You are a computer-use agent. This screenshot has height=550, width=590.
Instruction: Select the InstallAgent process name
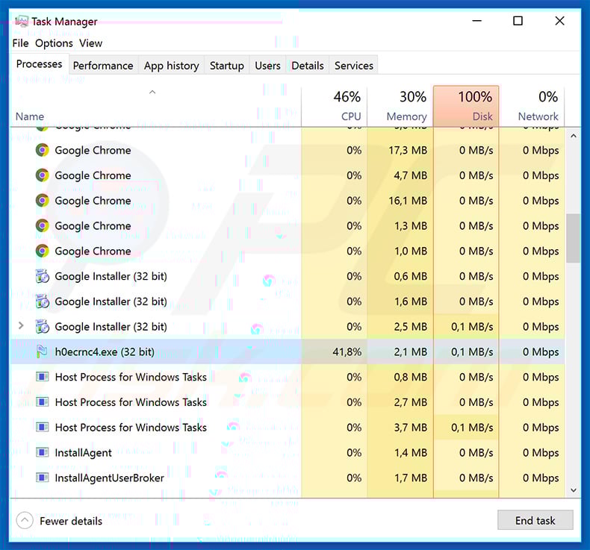tap(83, 453)
